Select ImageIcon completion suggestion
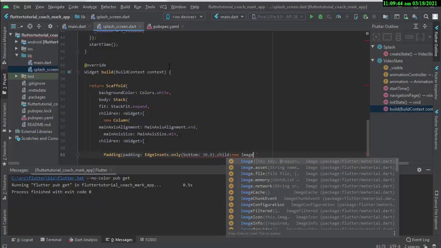 point(312,217)
